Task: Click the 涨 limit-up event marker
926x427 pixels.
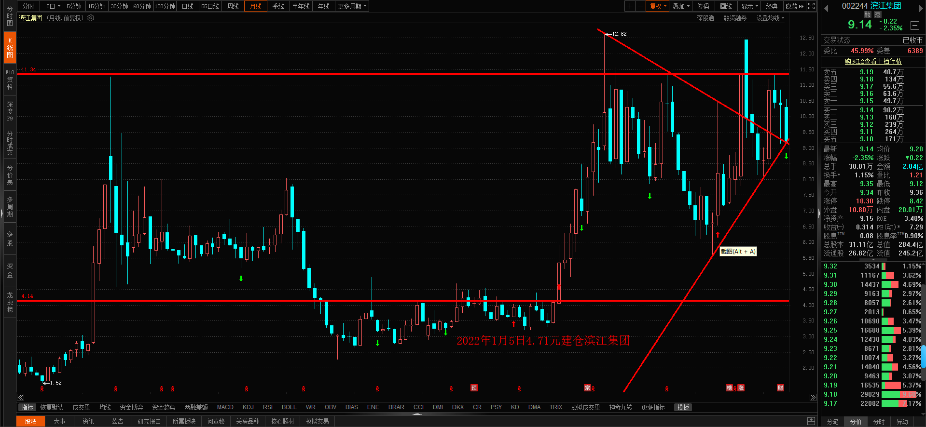Action: point(741,387)
